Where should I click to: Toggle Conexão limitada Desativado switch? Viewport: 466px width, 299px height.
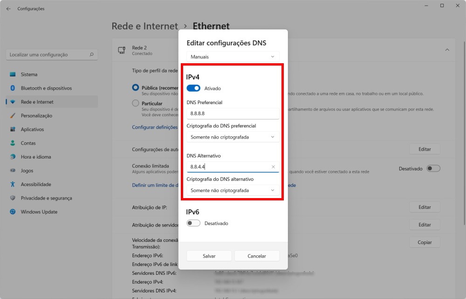(x=433, y=168)
